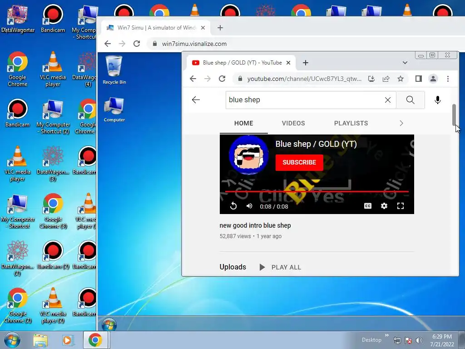The image size is (465, 349).
Task: Switch to the PLAYLISTS tab
Action: pyautogui.click(x=351, y=123)
